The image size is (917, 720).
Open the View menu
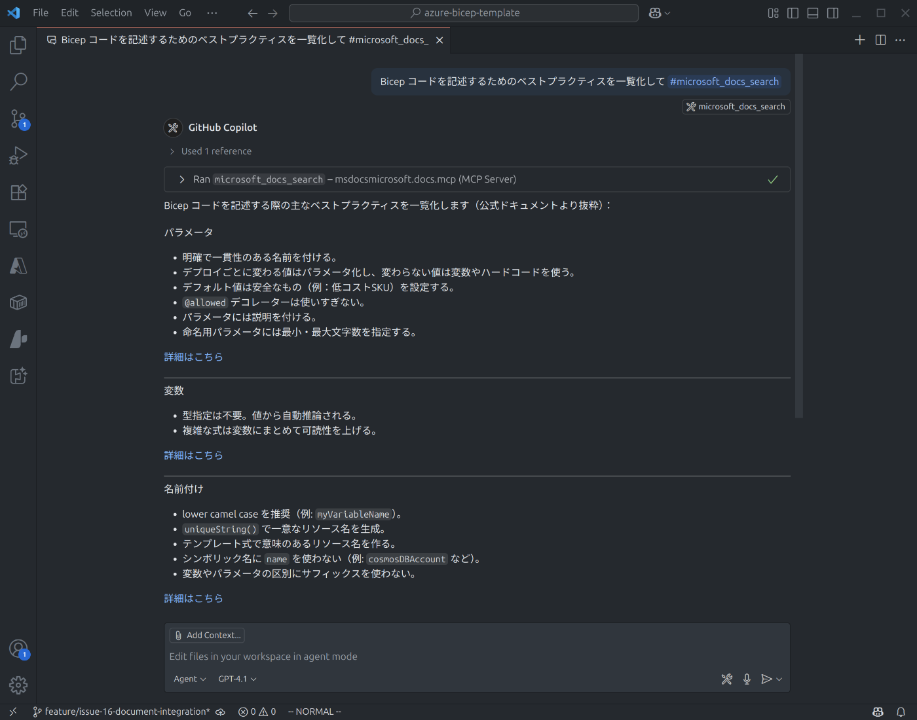pyautogui.click(x=155, y=13)
